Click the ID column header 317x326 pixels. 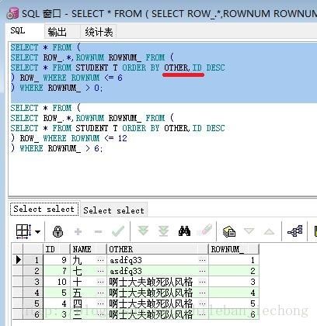pos(57,249)
